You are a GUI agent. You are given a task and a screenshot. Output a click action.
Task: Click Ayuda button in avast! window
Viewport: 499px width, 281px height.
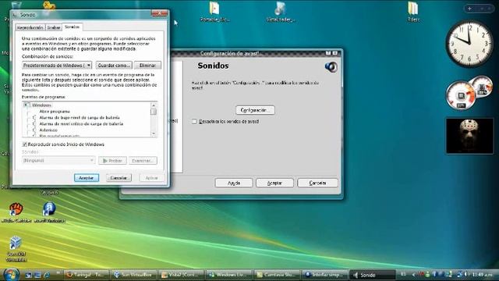coord(234,183)
